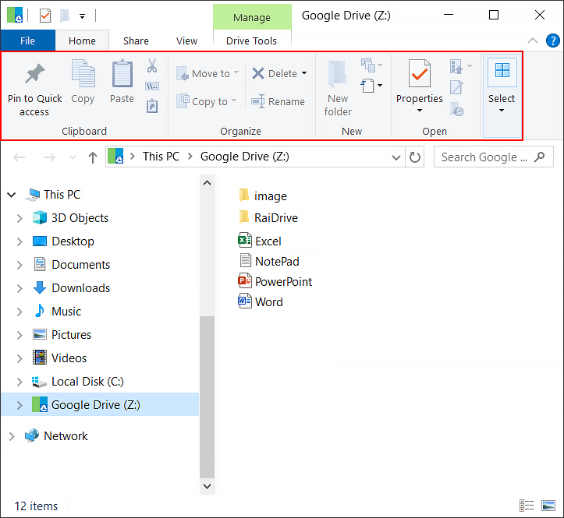Click the Forward navigation arrow

49,157
